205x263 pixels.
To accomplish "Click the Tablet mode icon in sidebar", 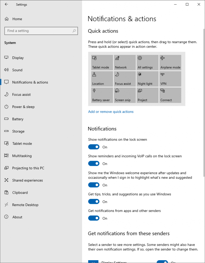I will 6,143.
